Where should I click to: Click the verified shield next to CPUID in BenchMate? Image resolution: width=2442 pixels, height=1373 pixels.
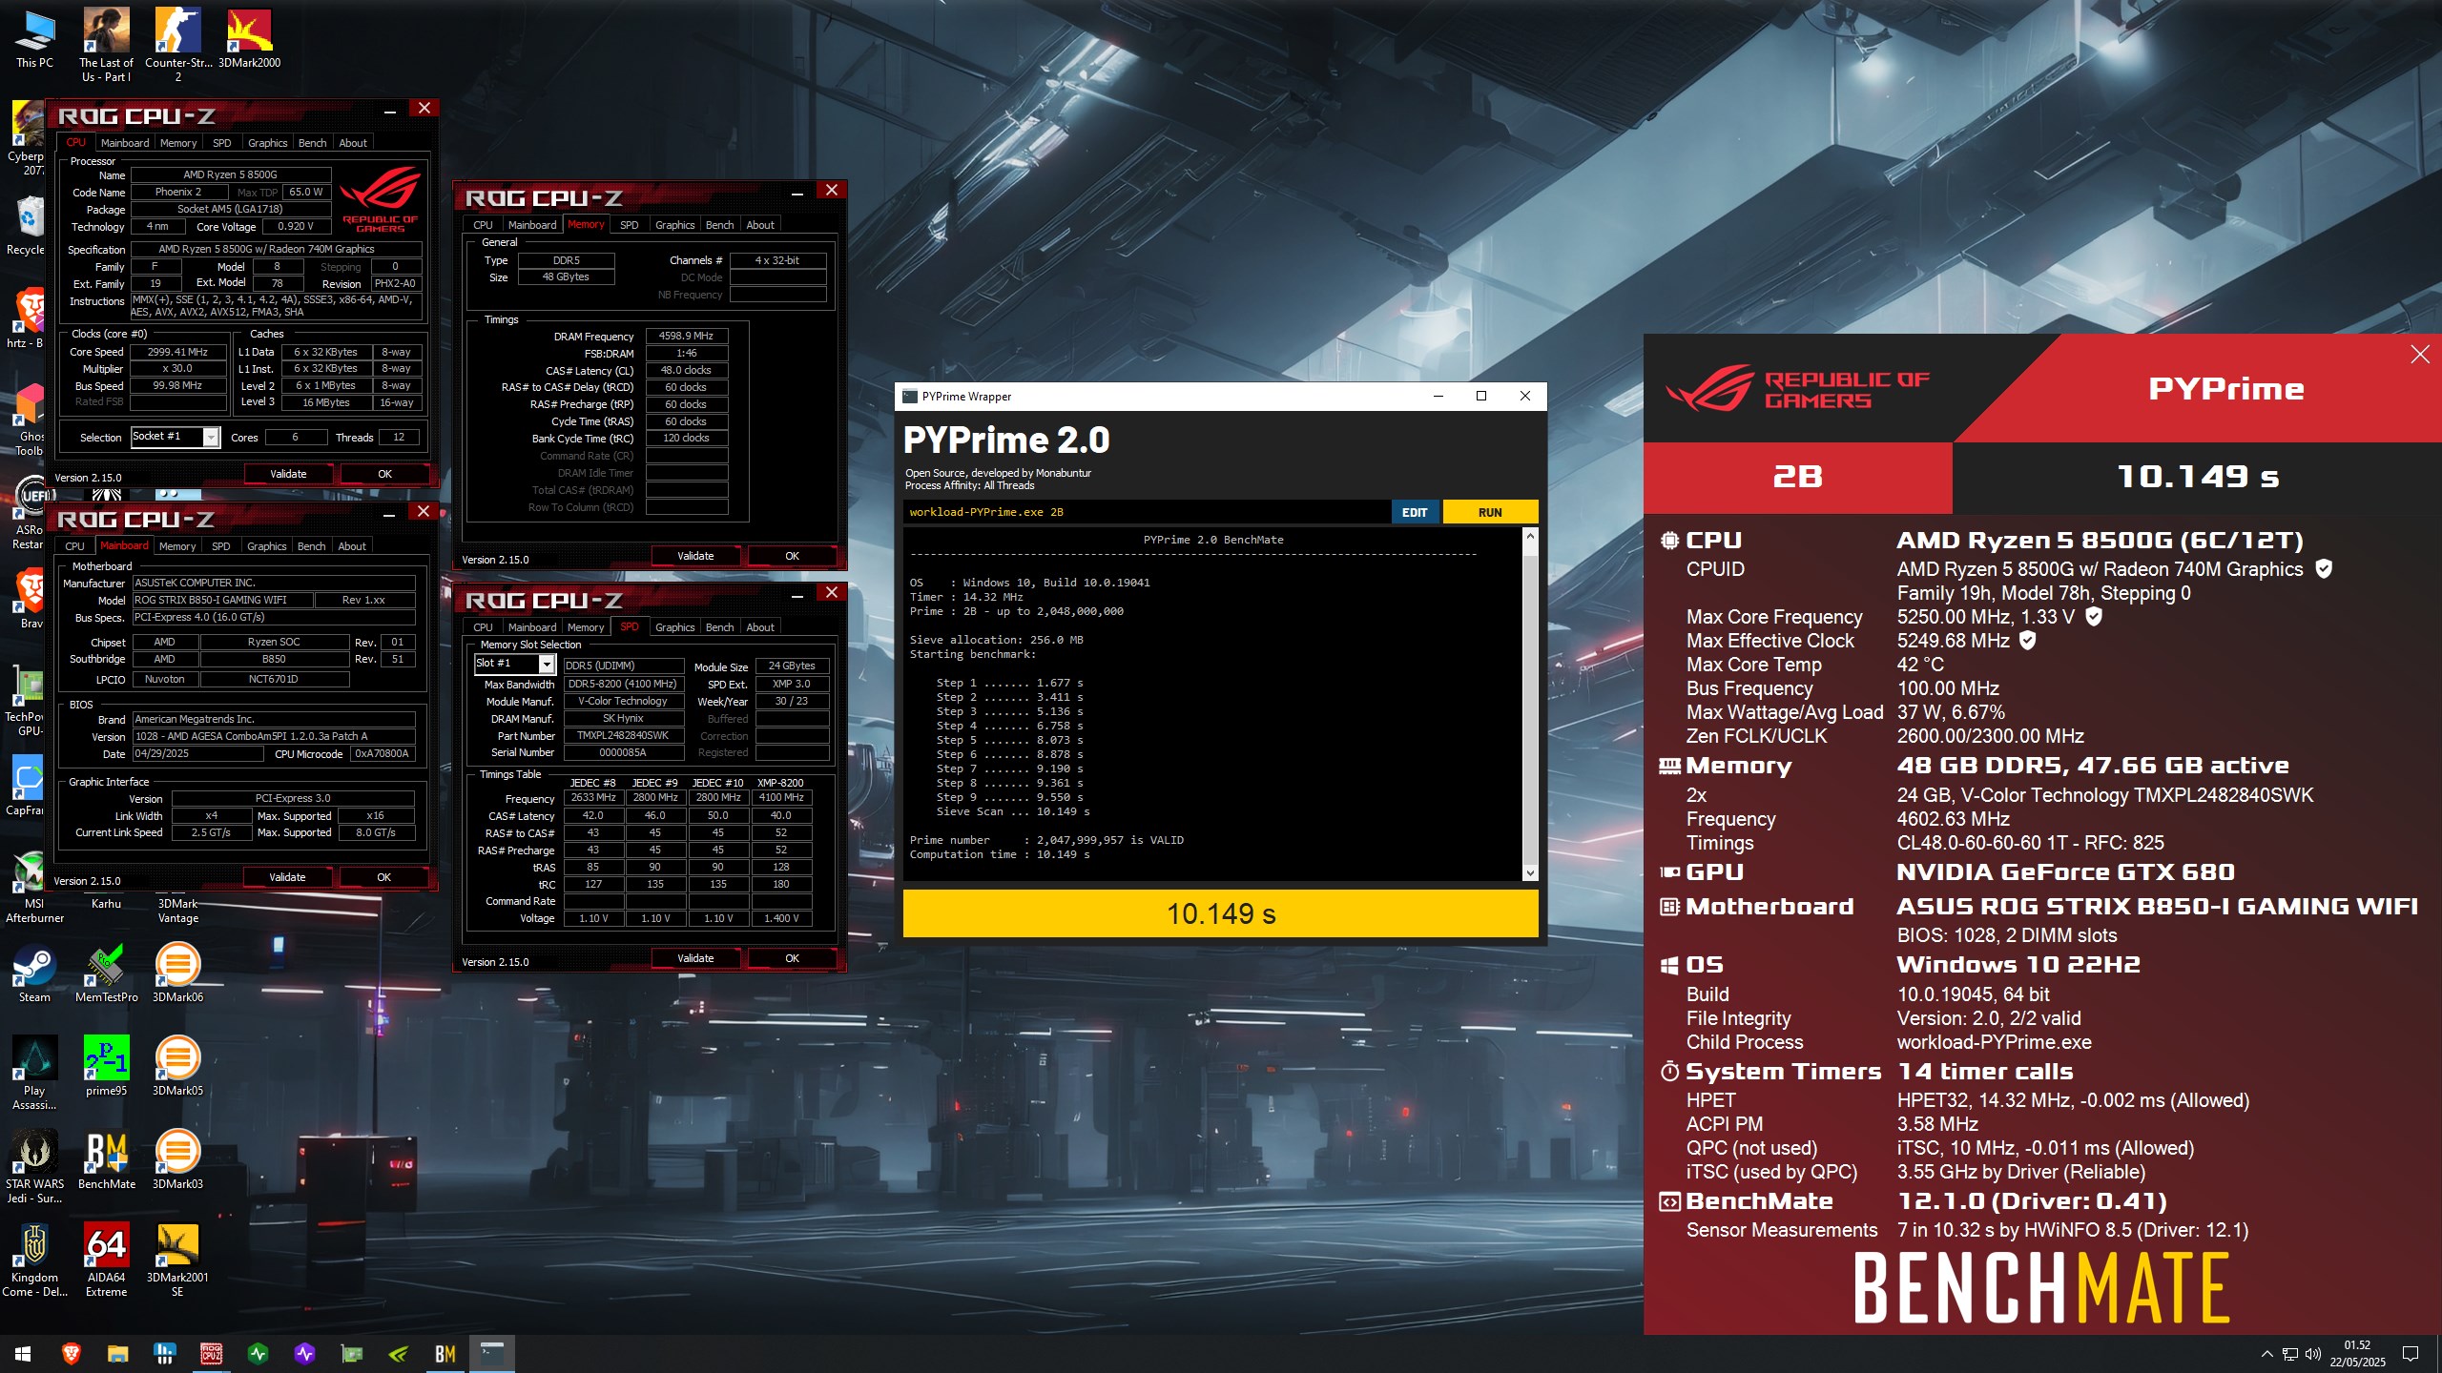pos(2324,569)
